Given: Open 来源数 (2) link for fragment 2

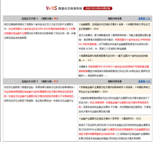Looking at the screenshot, I should [144, 81].
